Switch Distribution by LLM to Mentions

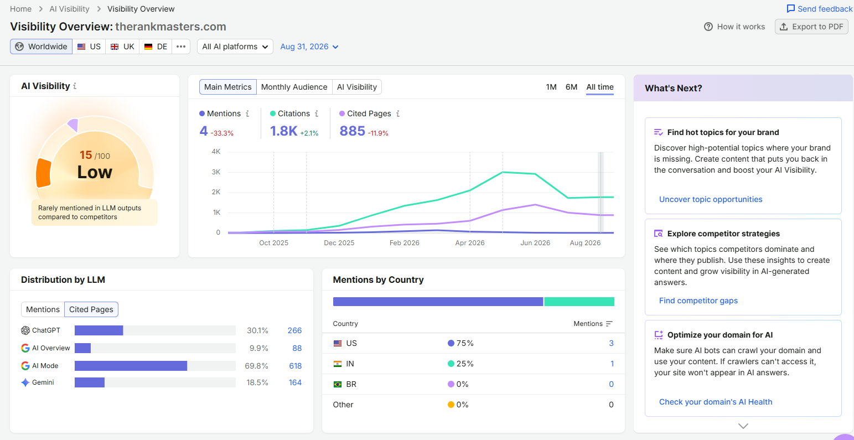(43, 309)
